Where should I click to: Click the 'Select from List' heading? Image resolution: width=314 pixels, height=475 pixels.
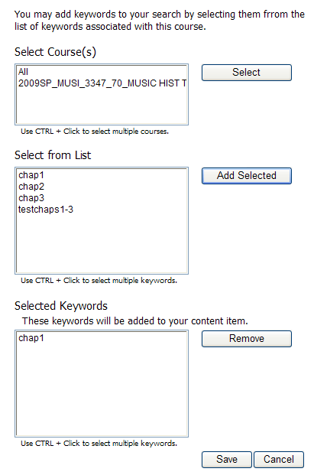click(53, 155)
